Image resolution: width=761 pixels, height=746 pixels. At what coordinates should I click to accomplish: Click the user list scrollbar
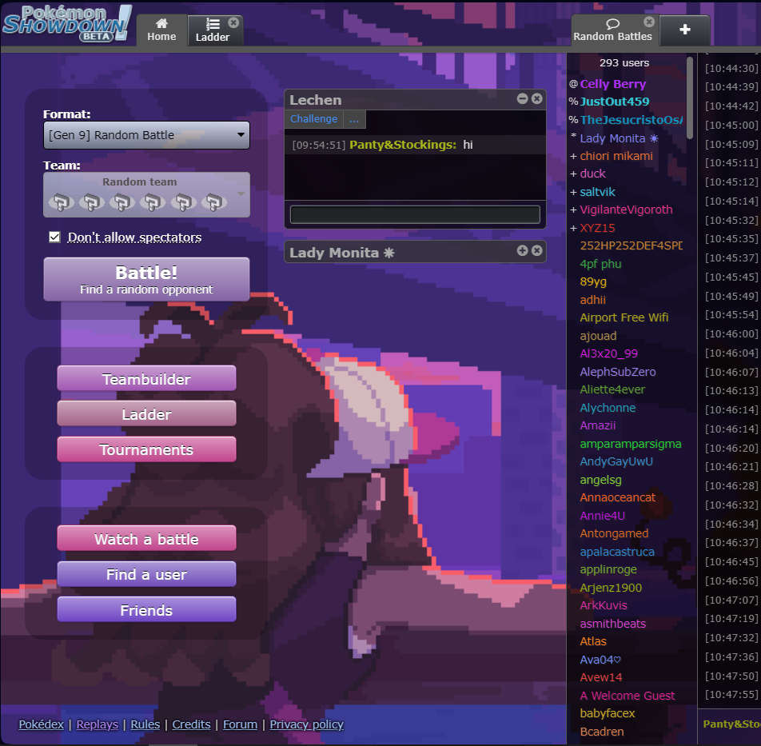pos(690,98)
